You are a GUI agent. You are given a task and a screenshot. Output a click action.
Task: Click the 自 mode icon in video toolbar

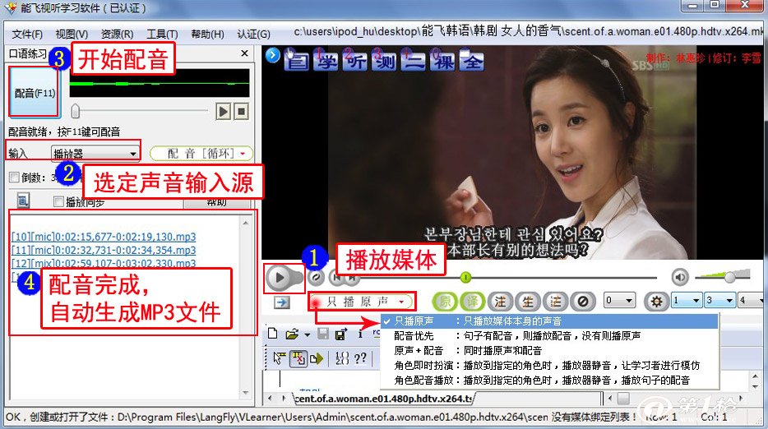297,61
